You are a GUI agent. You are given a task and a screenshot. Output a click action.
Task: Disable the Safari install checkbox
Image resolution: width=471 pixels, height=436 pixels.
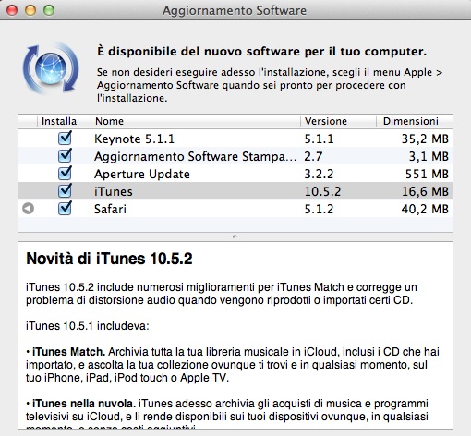click(x=65, y=209)
